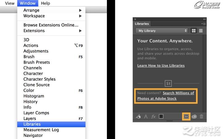
Task: Click Adobe Stock St button at bottom
Action: pyautogui.click(x=186, y=117)
